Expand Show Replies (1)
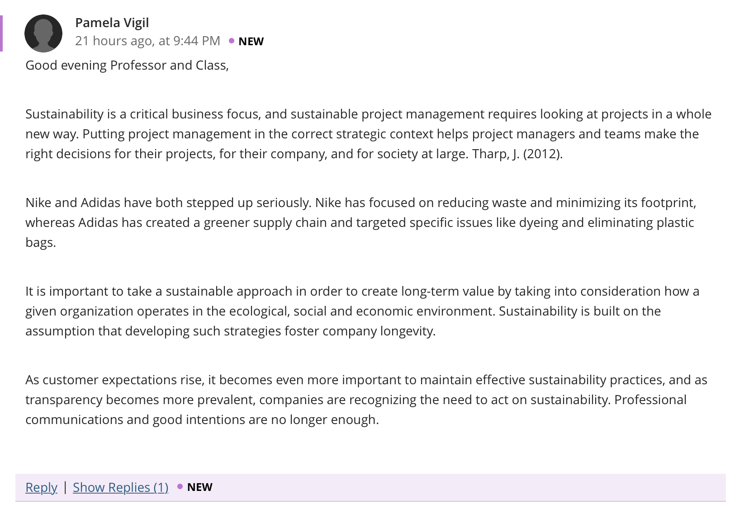The width and height of the screenshot is (749, 509). pyautogui.click(x=120, y=487)
